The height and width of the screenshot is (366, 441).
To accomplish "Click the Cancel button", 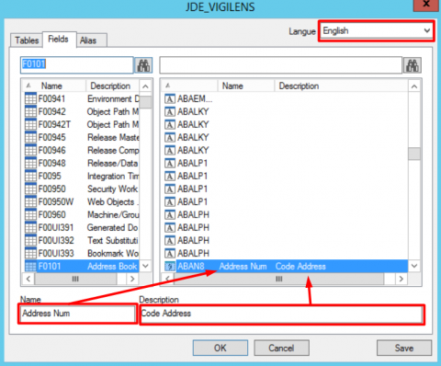I will click(281, 348).
